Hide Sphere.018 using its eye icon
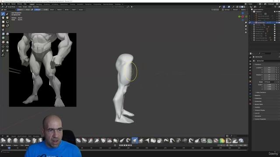 point(277,23)
